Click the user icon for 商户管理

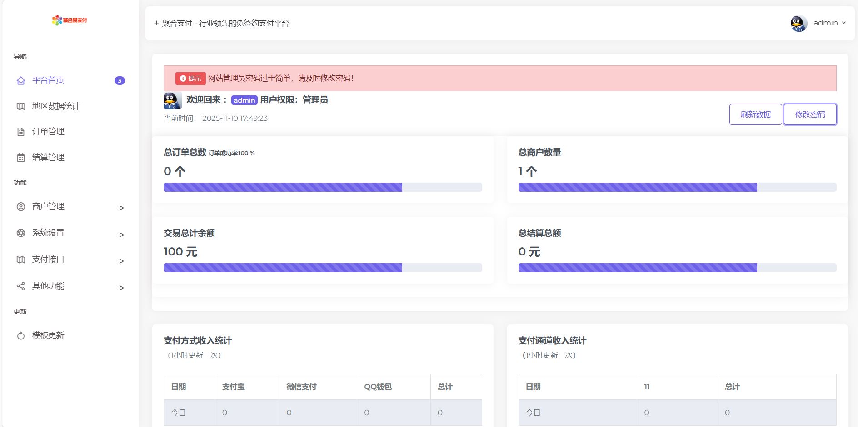click(x=21, y=206)
